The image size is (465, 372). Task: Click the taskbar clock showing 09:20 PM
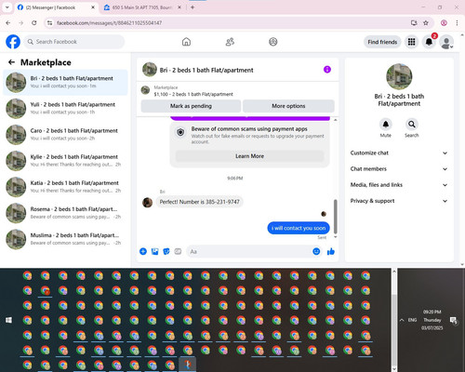point(432,320)
